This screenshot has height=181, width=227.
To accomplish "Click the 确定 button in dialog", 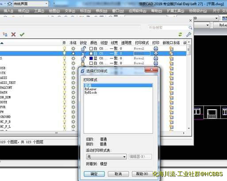I will [x=94, y=174].
